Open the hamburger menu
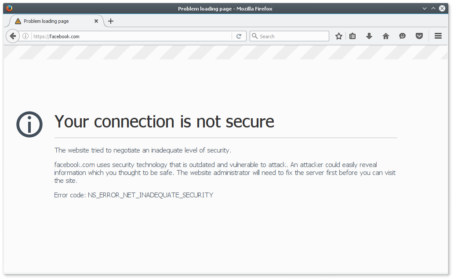The height and width of the screenshot is (280, 454). (438, 36)
